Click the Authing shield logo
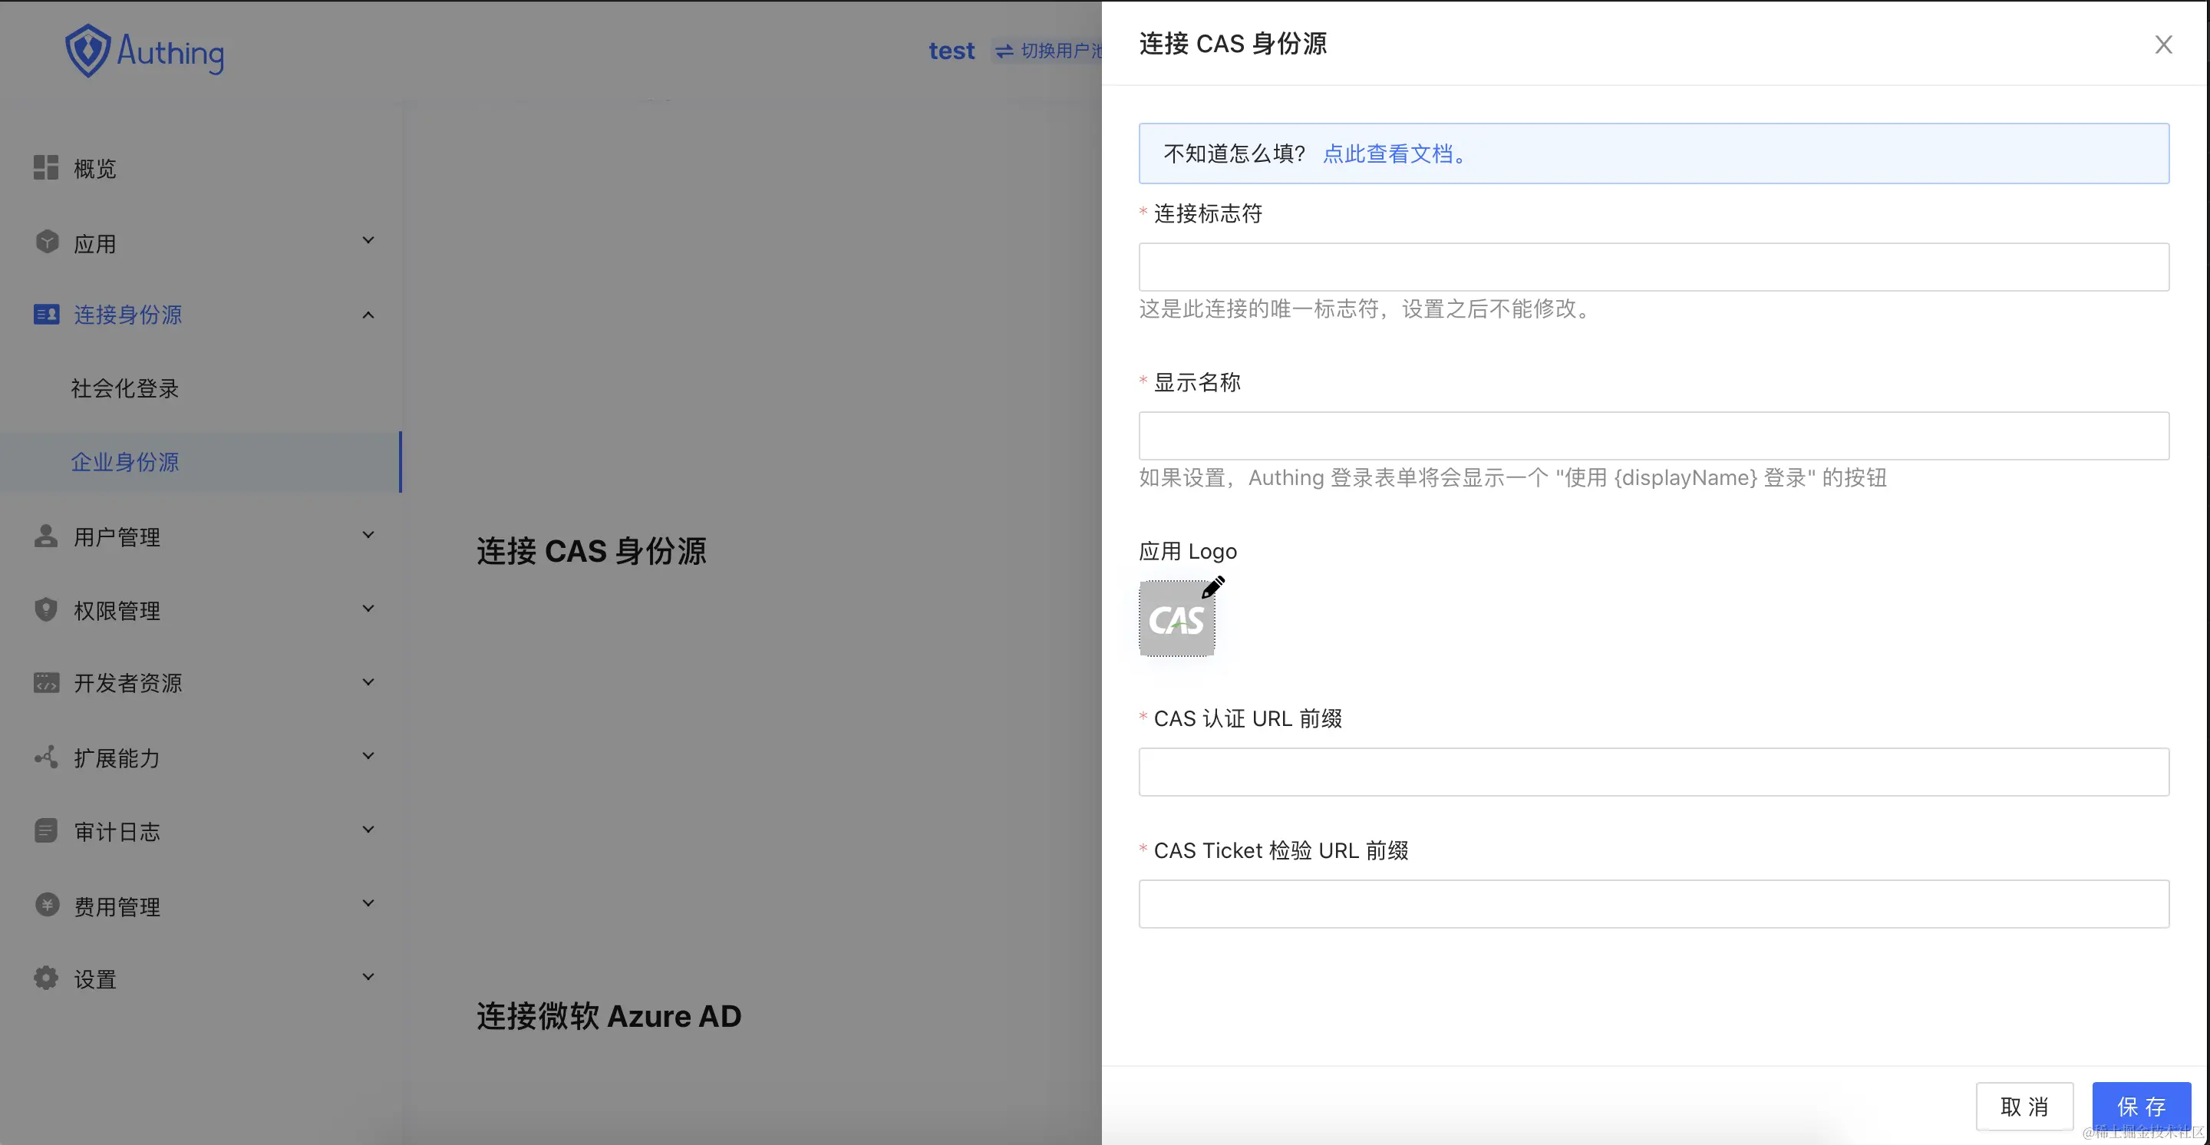Screen dimensions: 2210x1145 88,51
